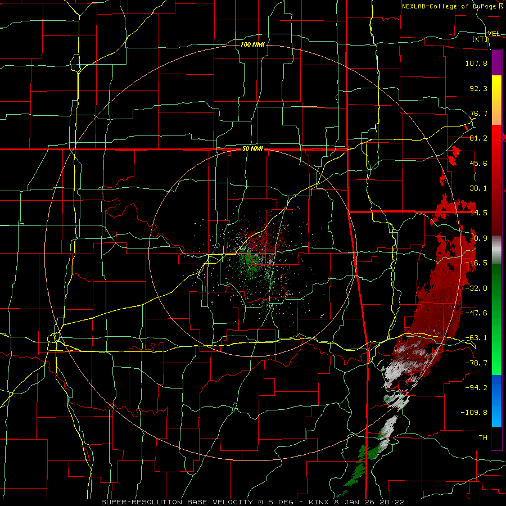This screenshot has width=506, height=506.
Task: Pick the purple segment of the color bar
Action: [x=496, y=62]
